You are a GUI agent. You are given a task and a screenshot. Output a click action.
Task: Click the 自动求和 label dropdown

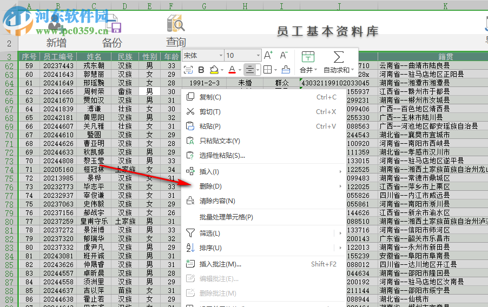pyautogui.click(x=339, y=70)
